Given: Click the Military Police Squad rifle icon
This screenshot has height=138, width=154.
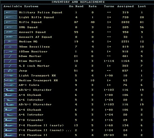Looking at the screenshot, I should coord(11,13).
